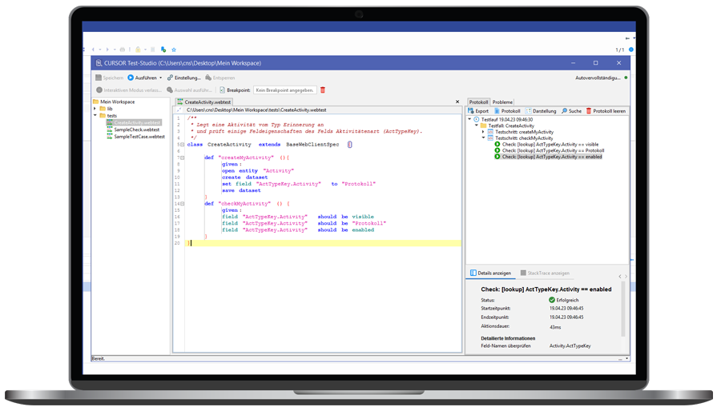The width and height of the screenshot is (721, 411).
Task: Select Check ActTypeKey.Activity == visible entry
Action: coord(550,145)
